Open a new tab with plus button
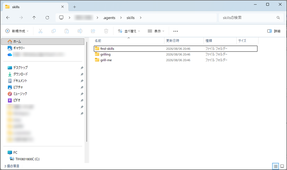This screenshot has height=170, width=287. [74, 7]
